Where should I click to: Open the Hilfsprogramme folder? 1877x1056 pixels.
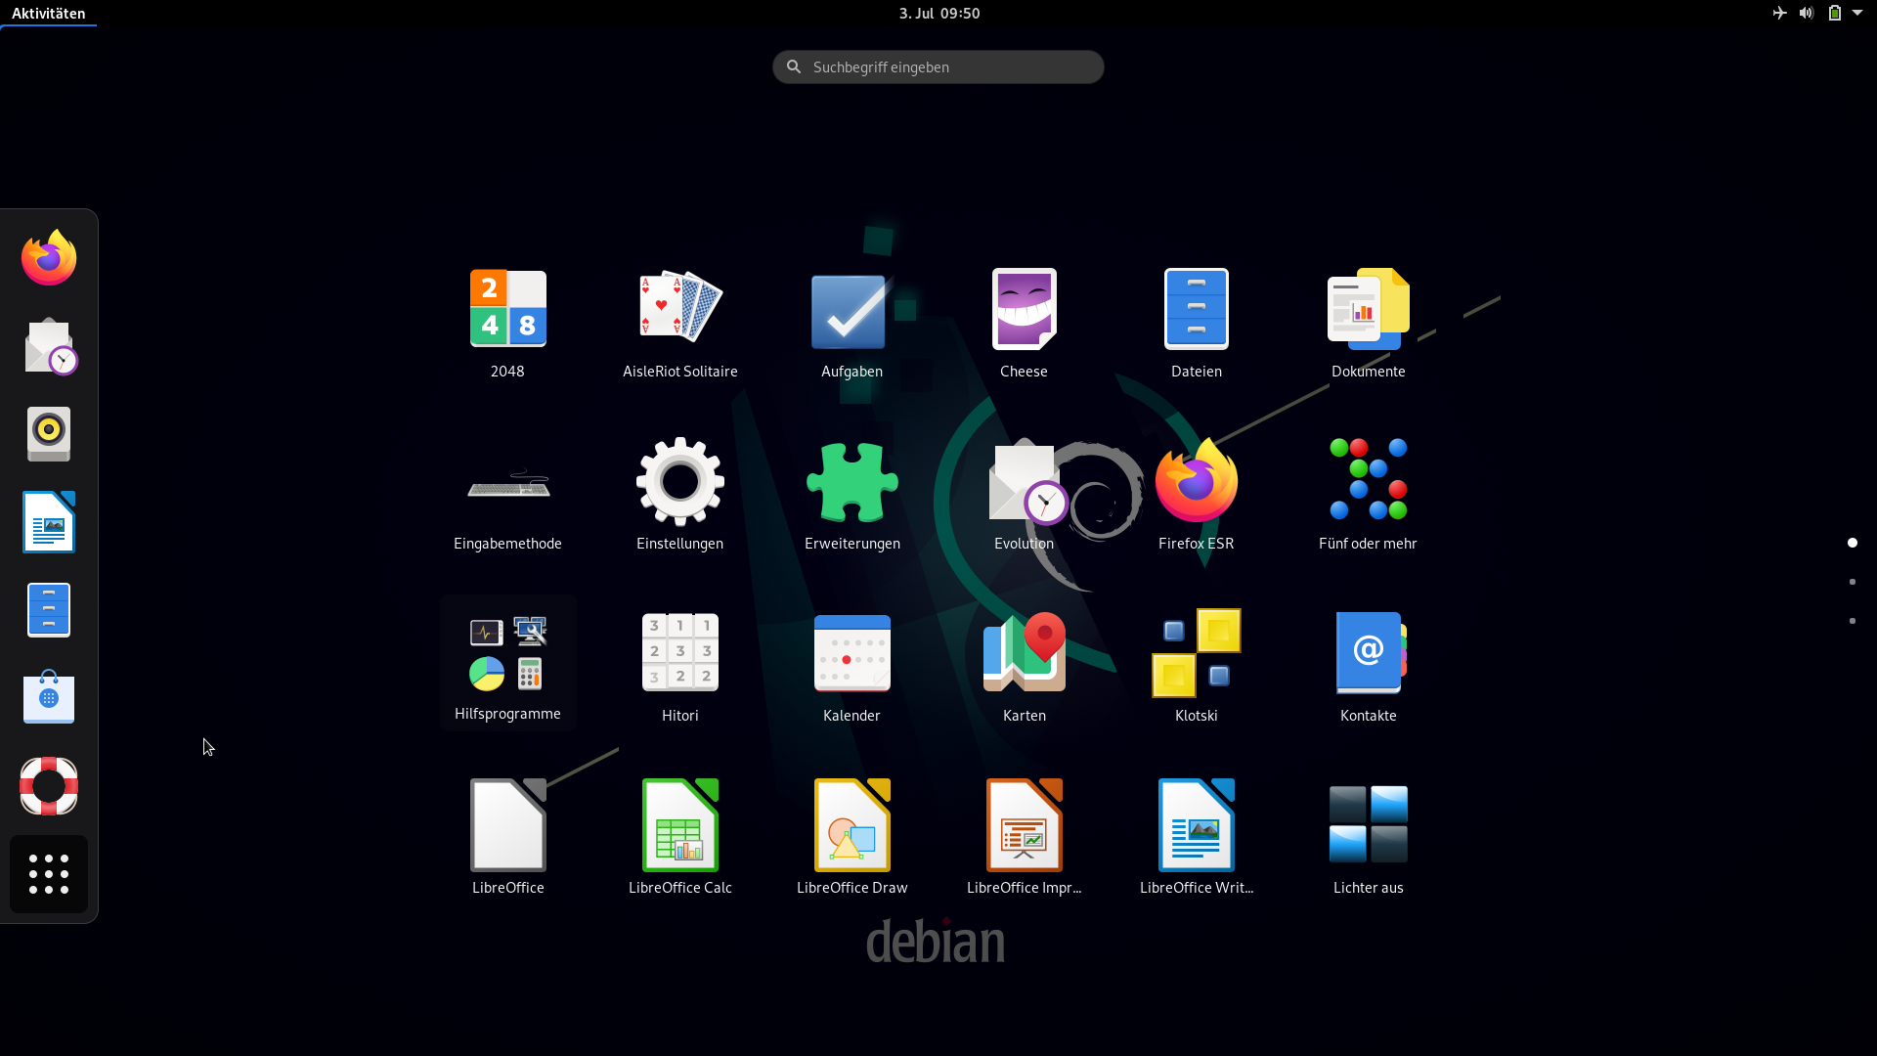click(507, 664)
